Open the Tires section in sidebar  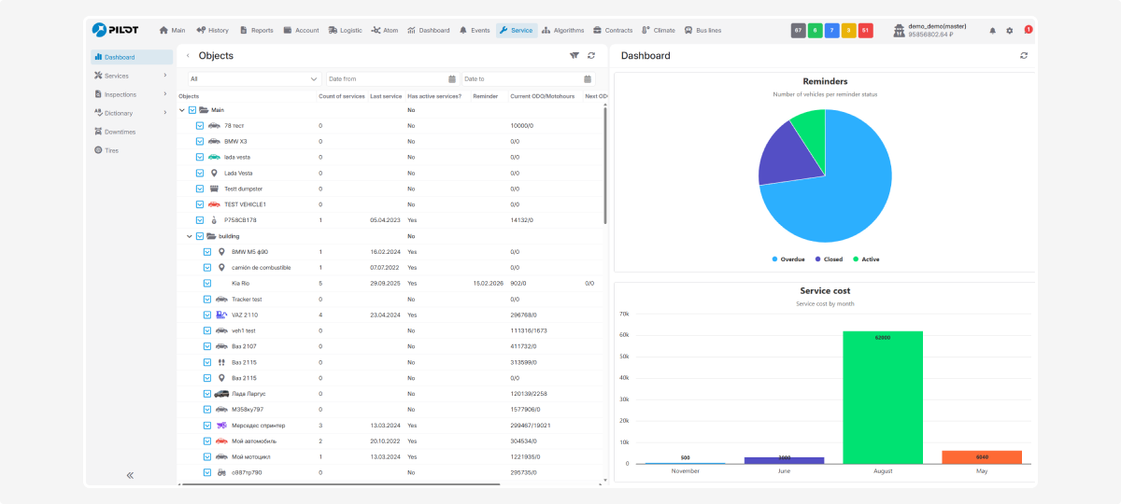coord(111,150)
